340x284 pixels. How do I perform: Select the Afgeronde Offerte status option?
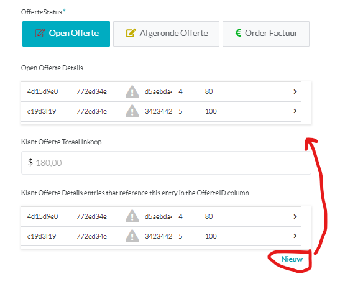pyautogui.click(x=166, y=34)
